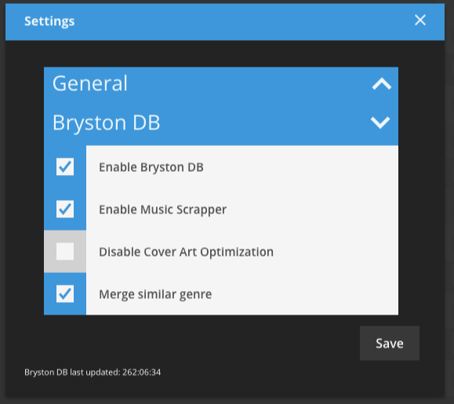Click the gray cell around the unchecked checkbox
The image size is (454, 404).
point(65,251)
